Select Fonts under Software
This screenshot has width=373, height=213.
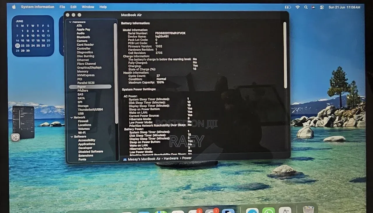(x=82, y=159)
